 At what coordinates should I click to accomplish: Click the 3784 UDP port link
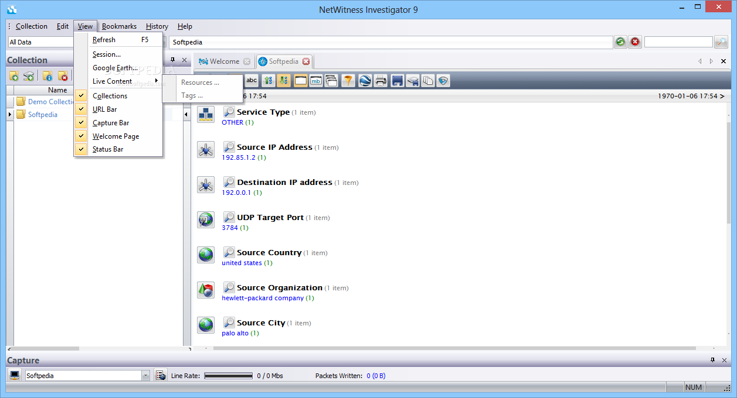coord(230,228)
